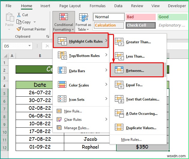Apply the Good cell style
Image resolution: width=189 pixels, height=159 pixels.
click(172, 17)
